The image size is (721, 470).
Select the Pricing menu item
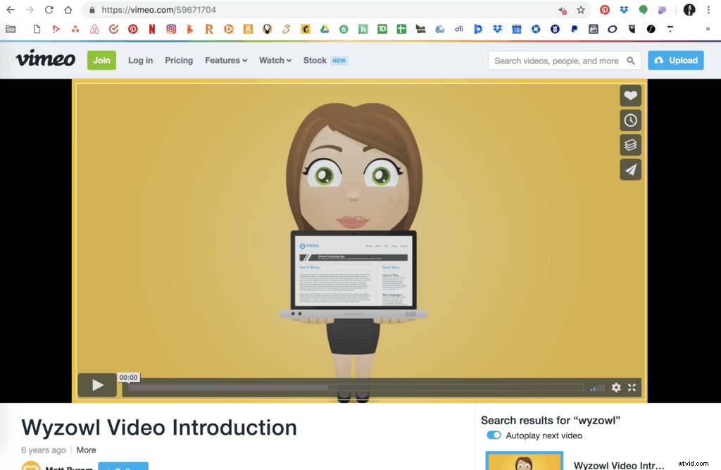(x=178, y=61)
